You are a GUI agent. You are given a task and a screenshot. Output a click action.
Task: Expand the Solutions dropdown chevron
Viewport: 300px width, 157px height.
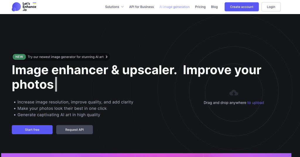[122, 7]
